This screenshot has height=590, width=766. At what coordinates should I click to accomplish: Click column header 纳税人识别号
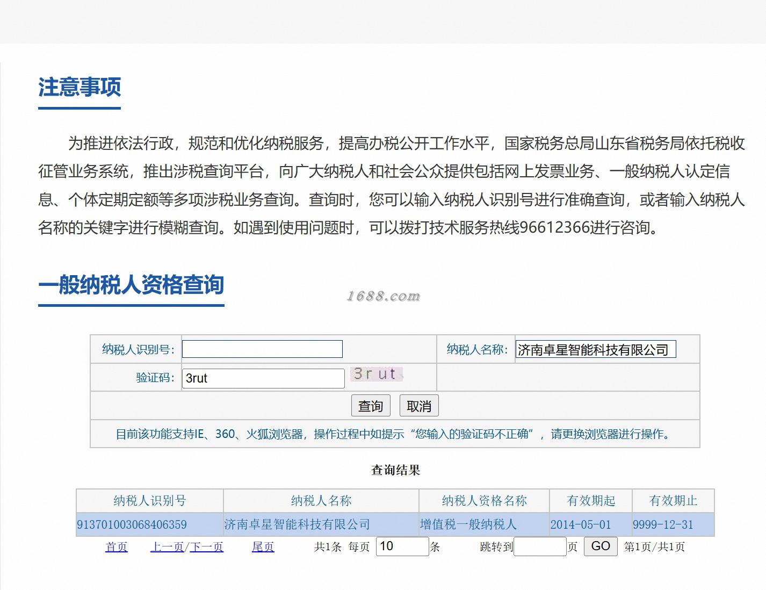point(150,501)
